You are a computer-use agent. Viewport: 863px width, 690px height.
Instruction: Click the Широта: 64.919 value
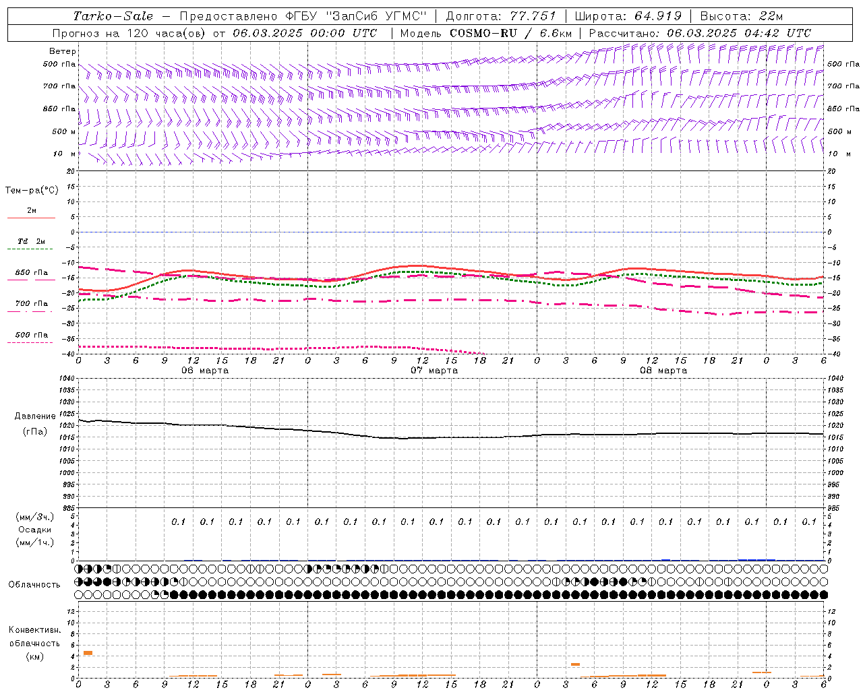point(627,16)
